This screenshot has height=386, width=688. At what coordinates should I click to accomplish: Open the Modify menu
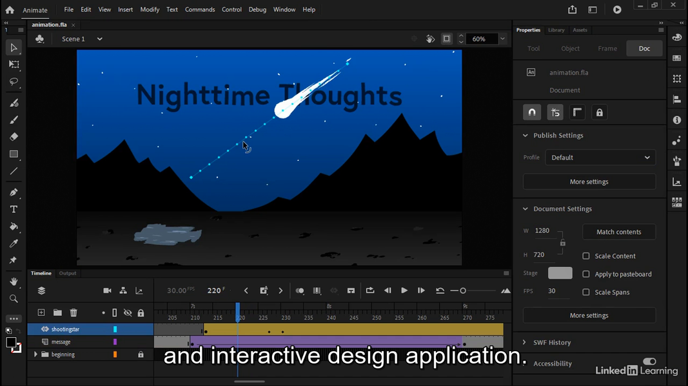coord(150,9)
